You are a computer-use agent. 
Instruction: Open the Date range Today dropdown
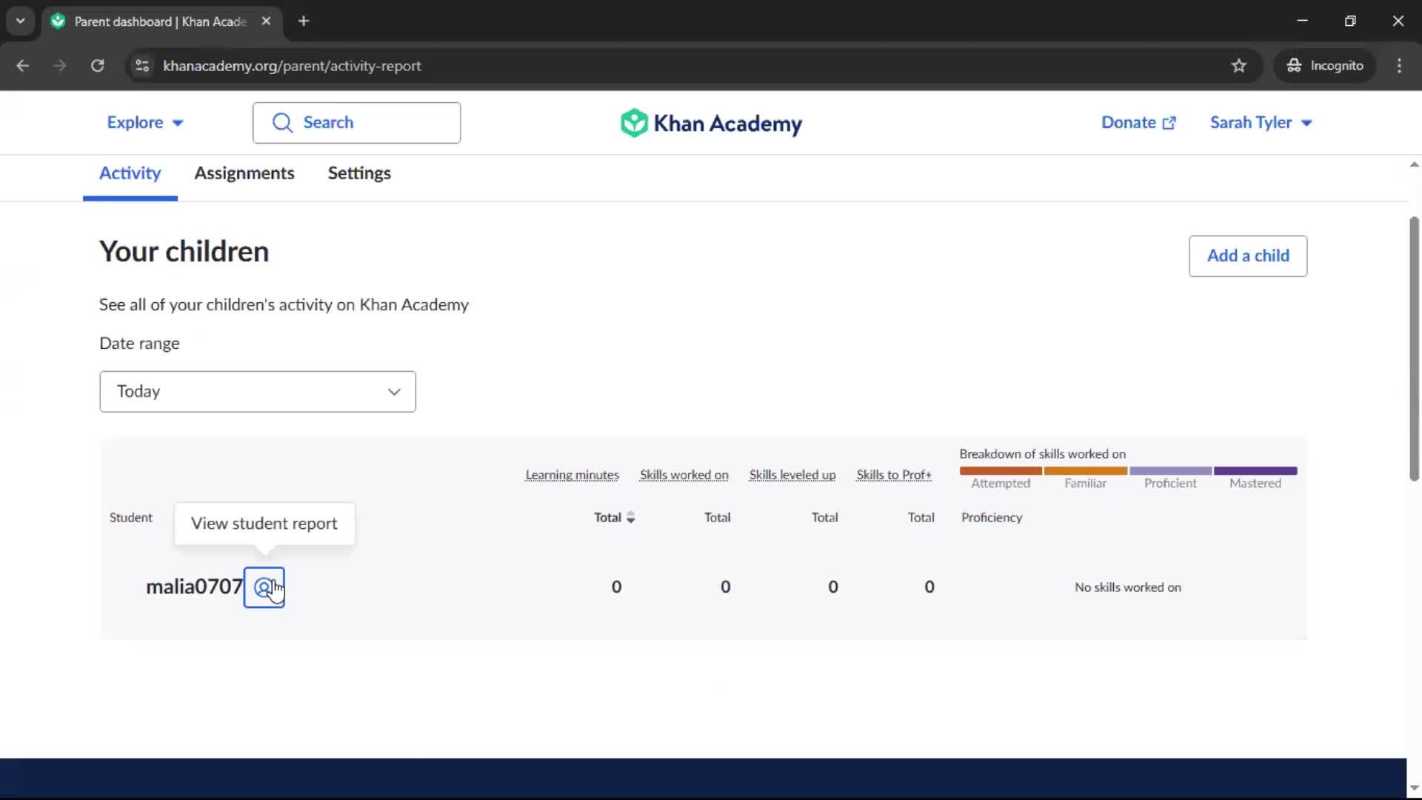tap(258, 392)
